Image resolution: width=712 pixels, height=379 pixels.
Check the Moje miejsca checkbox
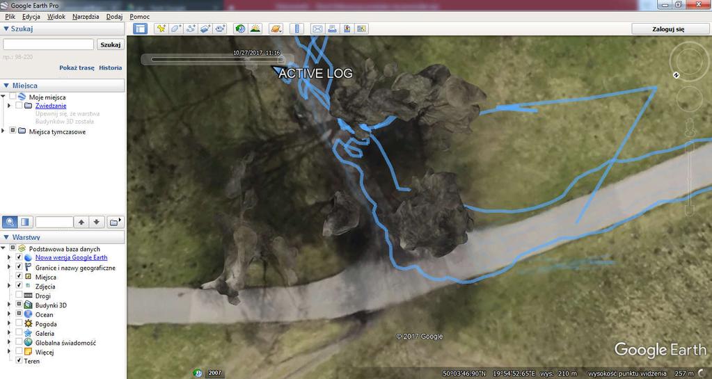[x=13, y=97]
